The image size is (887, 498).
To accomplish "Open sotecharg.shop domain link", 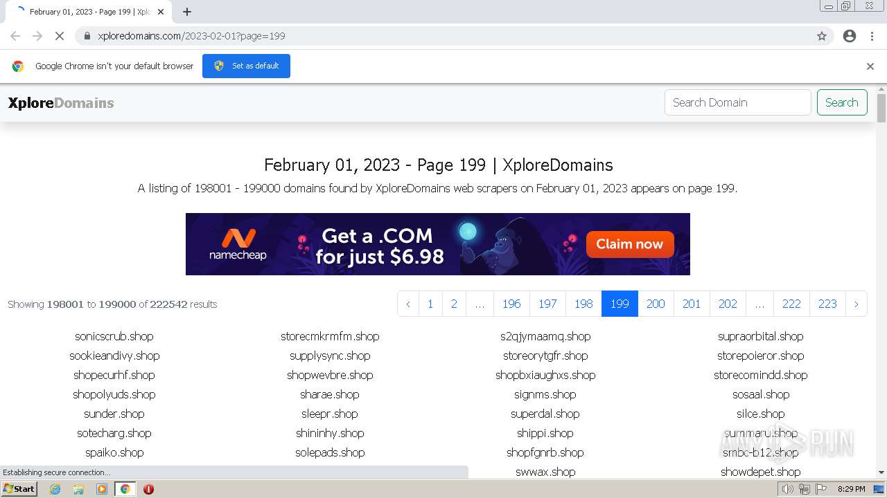I will (114, 433).
